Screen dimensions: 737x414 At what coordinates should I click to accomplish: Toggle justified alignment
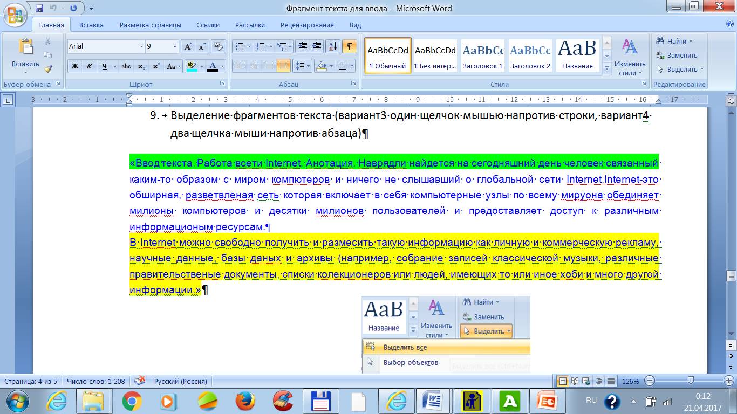283,66
